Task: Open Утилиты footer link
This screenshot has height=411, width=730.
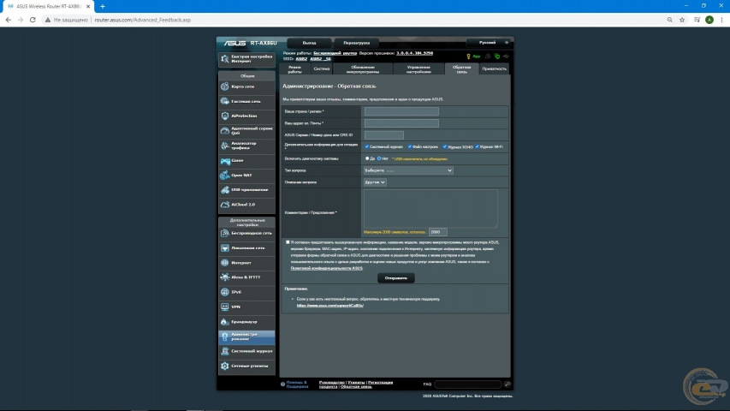Action: pos(356,383)
